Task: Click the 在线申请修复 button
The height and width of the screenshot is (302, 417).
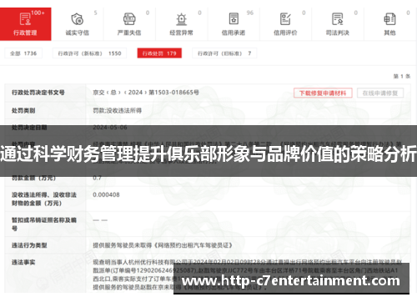Action: pyautogui.click(x=380, y=93)
